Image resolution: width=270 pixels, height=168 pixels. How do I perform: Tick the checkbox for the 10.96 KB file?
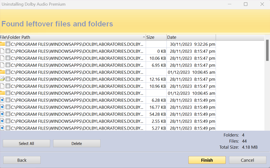pyautogui.click(x=8, y=86)
